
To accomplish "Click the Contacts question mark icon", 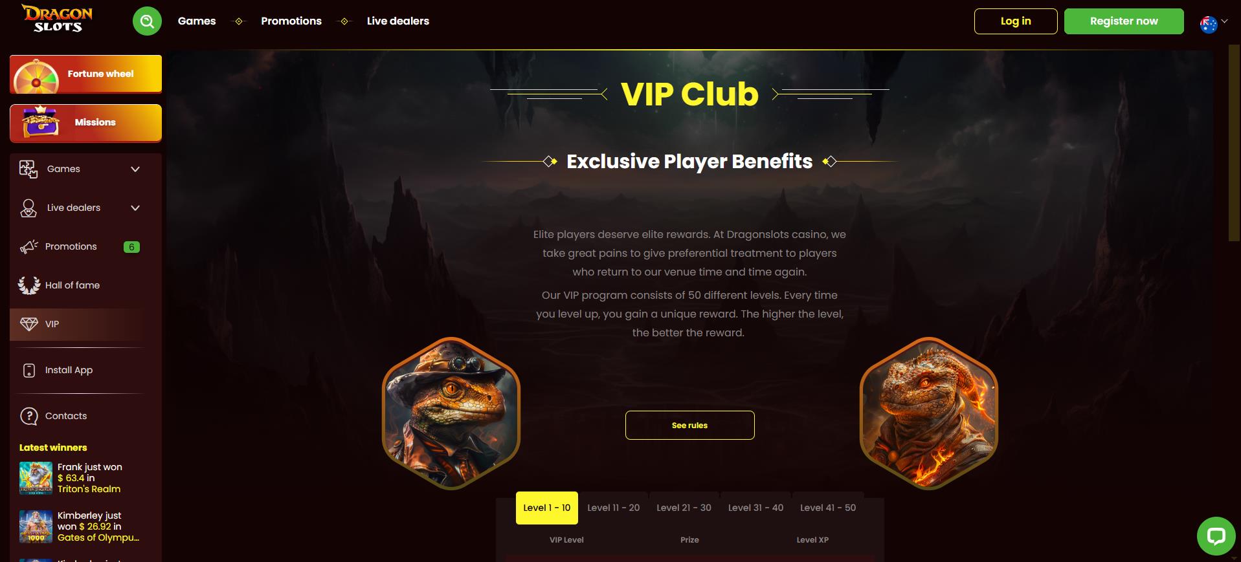I will 29,416.
